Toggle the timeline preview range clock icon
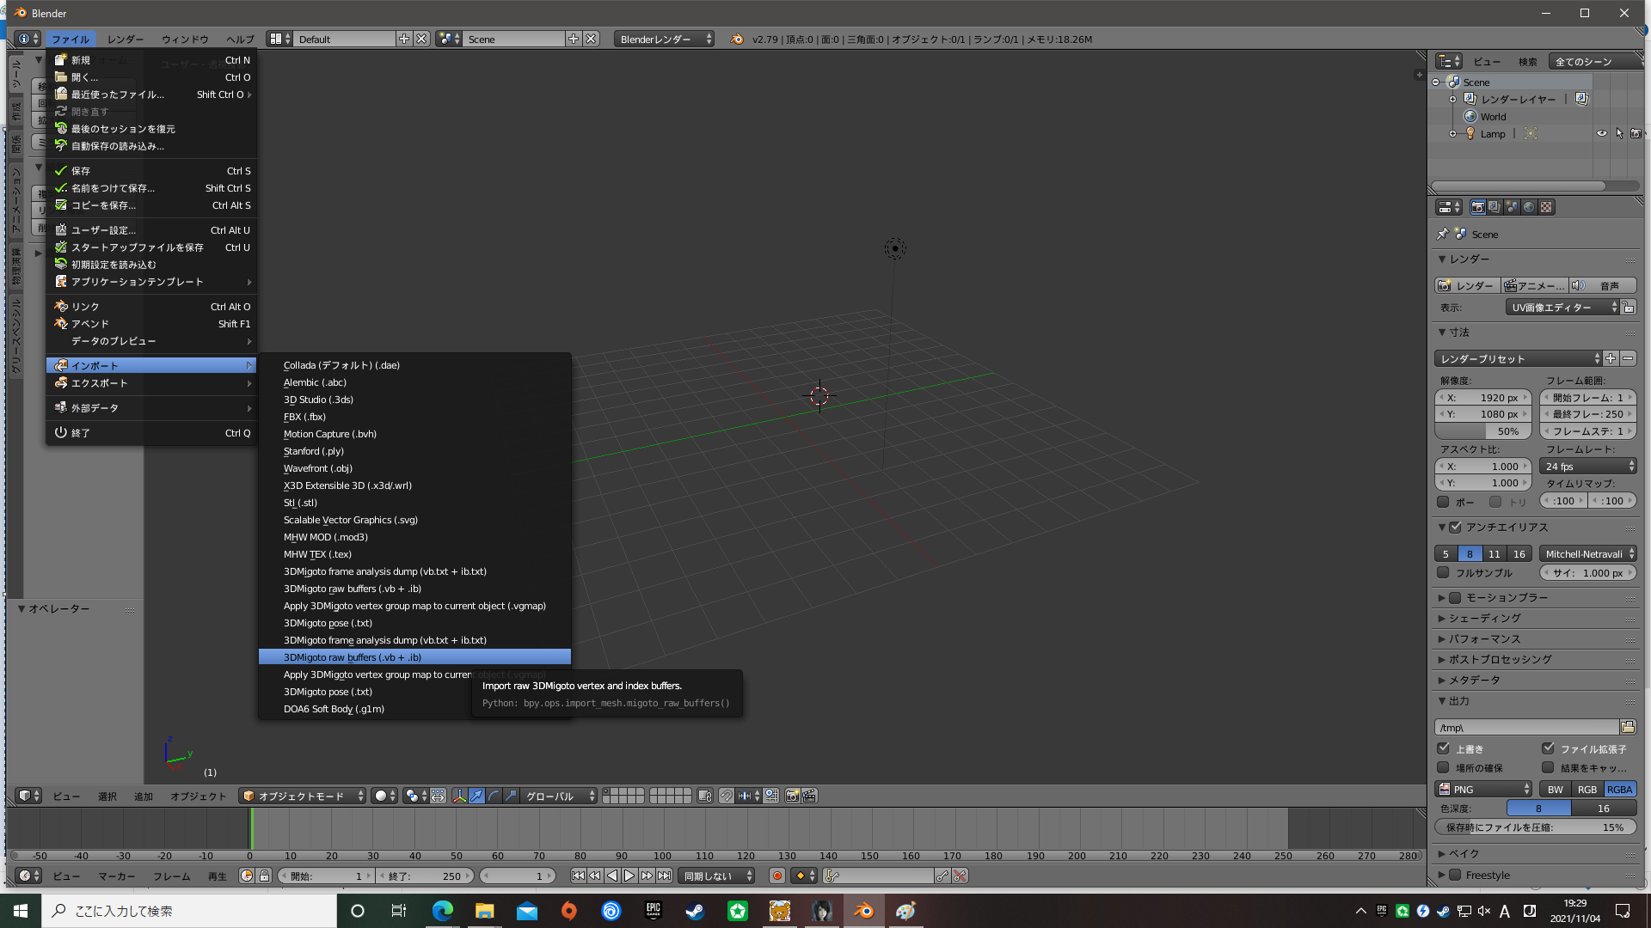The width and height of the screenshot is (1651, 928). 247,876
